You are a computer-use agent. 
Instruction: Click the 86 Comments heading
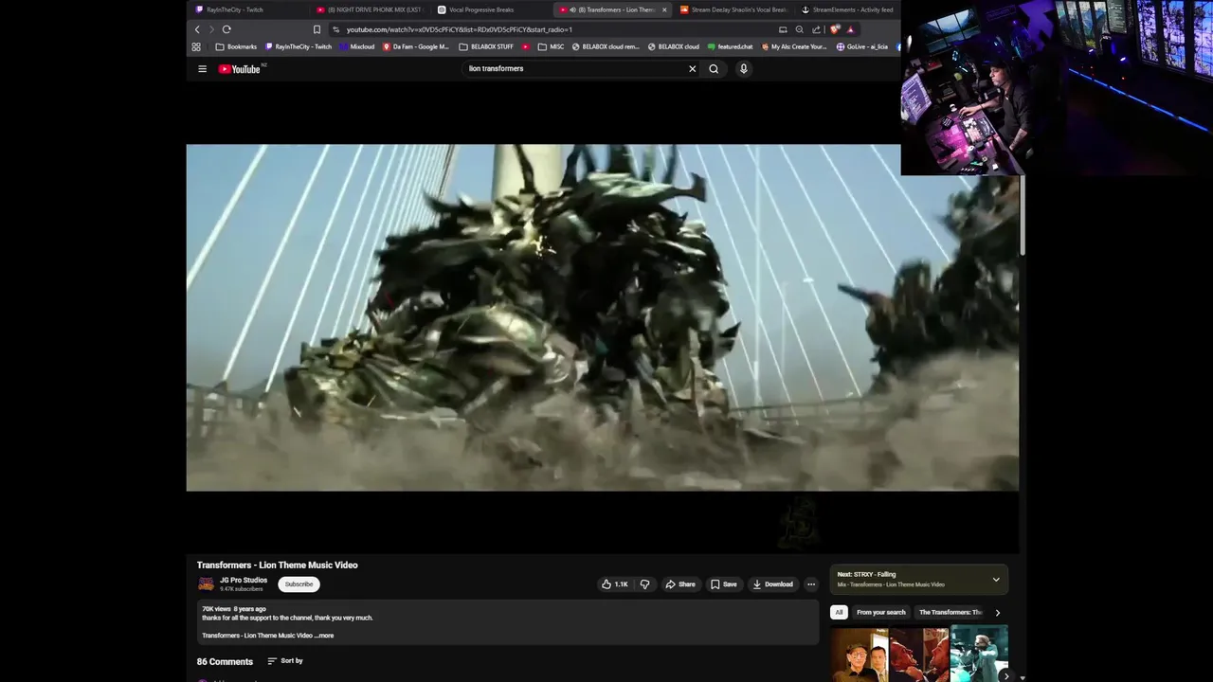click(225, 661)
